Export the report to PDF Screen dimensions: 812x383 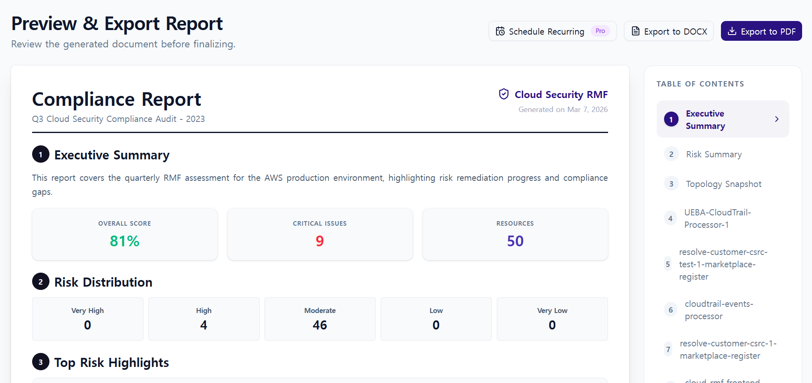point(761,31)
